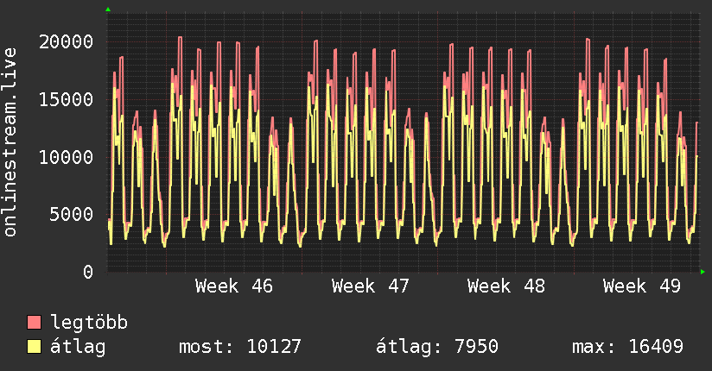Click the red legtöbb legend swatch
Image resolution: width=712 pixels, height=371 pixels.
[x=35, y=323]
